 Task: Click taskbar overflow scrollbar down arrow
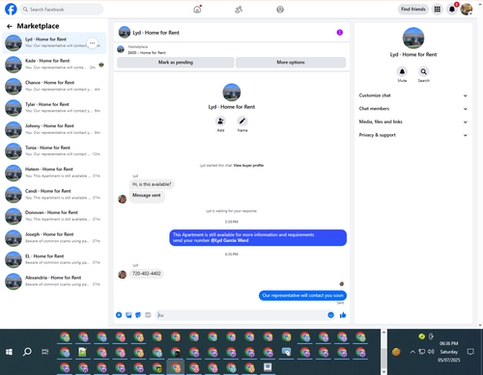[384, 371]
